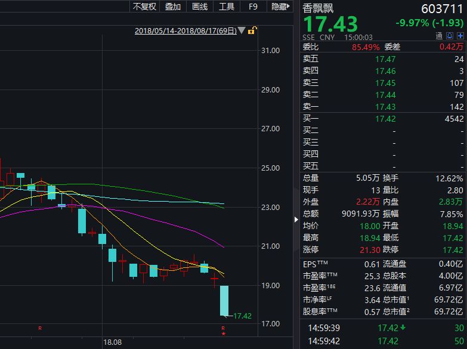Click the 31.00 price axis label
The height and width of the screenshot is (349, 467).
(x=270, y=50)
